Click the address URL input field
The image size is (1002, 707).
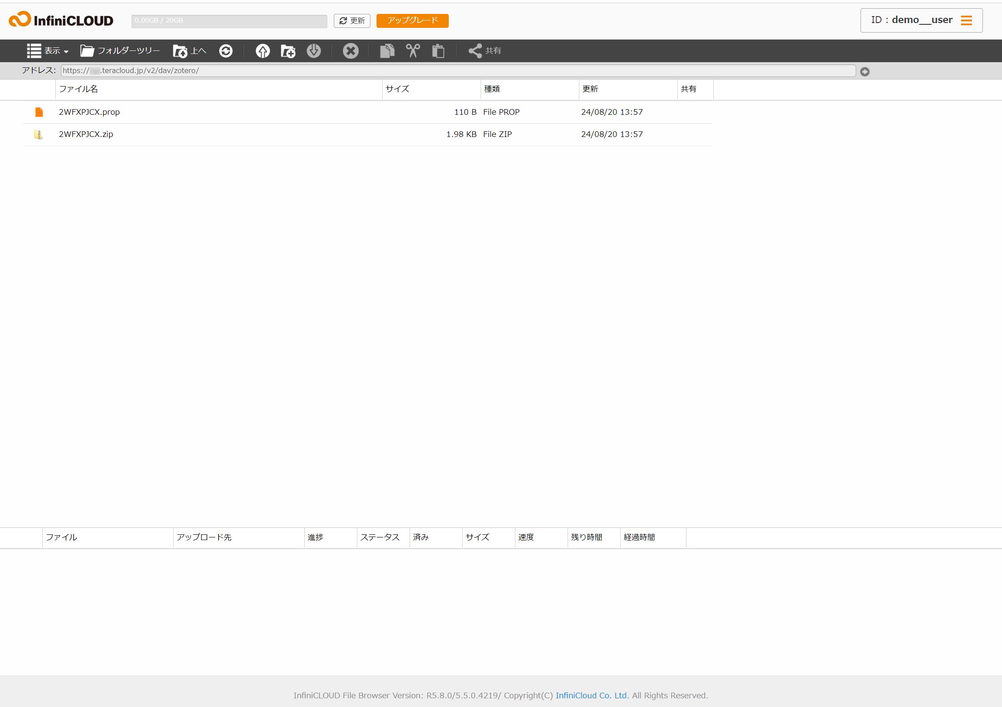(x=458, y=70)
